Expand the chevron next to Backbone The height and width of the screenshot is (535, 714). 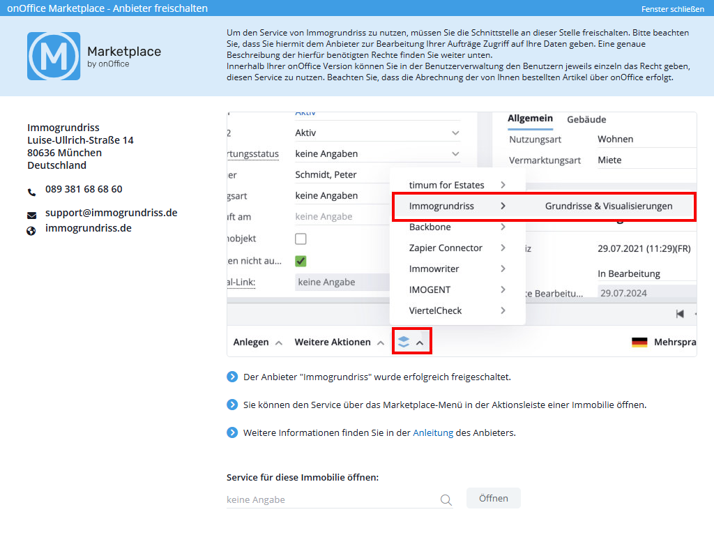pos(503,227)
